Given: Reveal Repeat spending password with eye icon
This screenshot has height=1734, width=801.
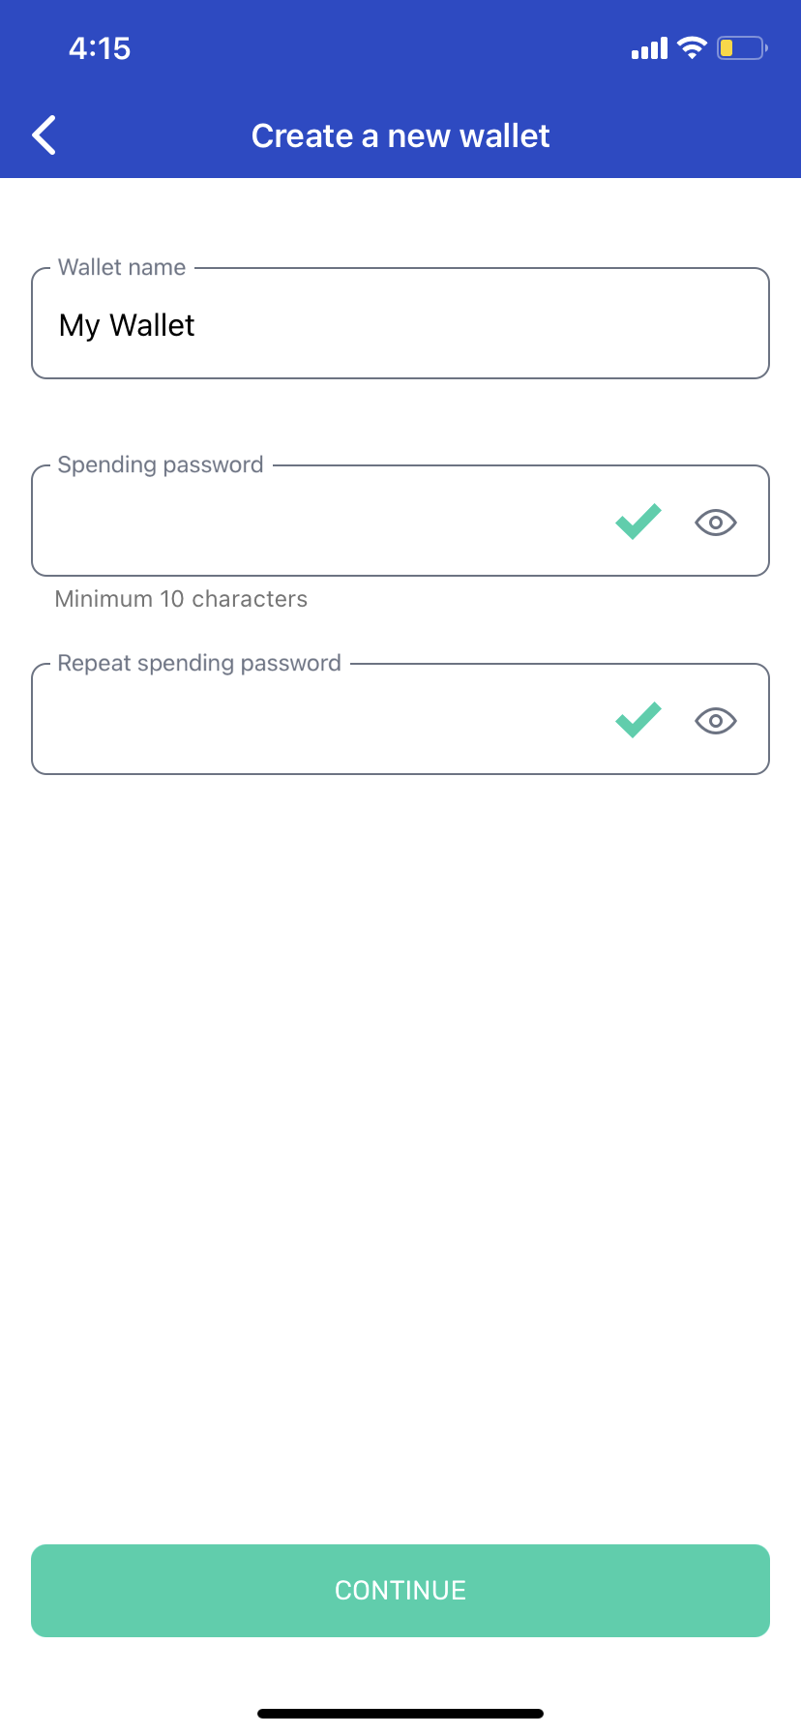Looking at the screenshot, I should (716, 721).
